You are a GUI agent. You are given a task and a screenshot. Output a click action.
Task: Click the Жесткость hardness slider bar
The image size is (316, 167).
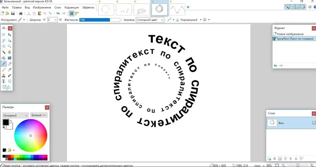click(100, 20)
